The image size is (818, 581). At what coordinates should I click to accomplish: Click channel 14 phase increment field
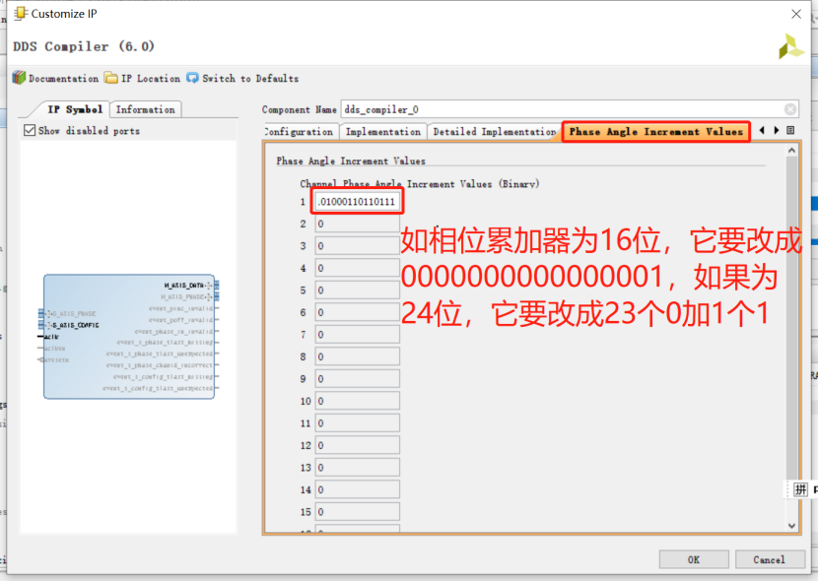(358, 489)
